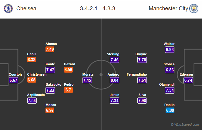Click Morata's 7.45 rating badge
This screenshot has height=130, width=202.
click(x=87, y=80)
